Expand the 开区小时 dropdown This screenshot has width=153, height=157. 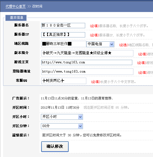tap(62, 117)
